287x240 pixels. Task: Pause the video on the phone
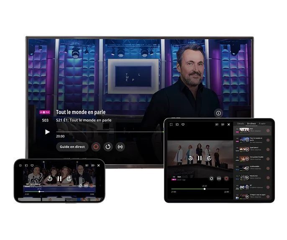59,179
